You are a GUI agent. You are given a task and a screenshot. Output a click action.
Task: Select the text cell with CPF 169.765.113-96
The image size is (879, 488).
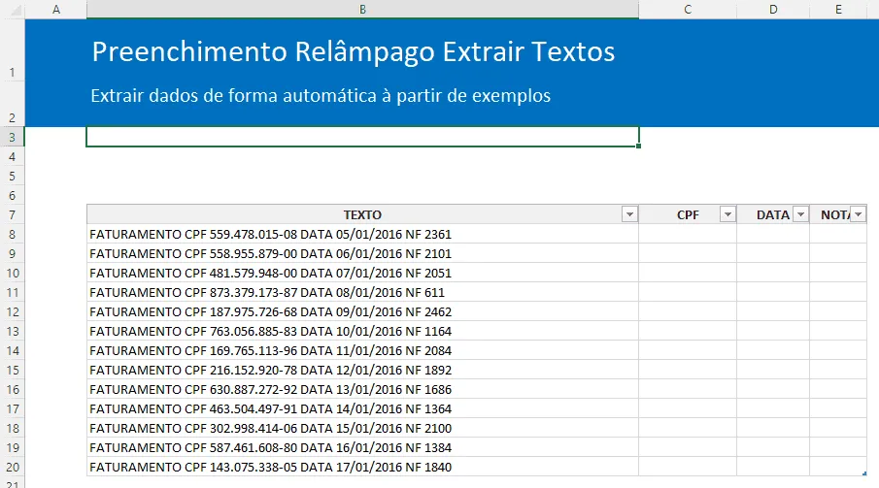pyautogui.click(x=362, y=351)
